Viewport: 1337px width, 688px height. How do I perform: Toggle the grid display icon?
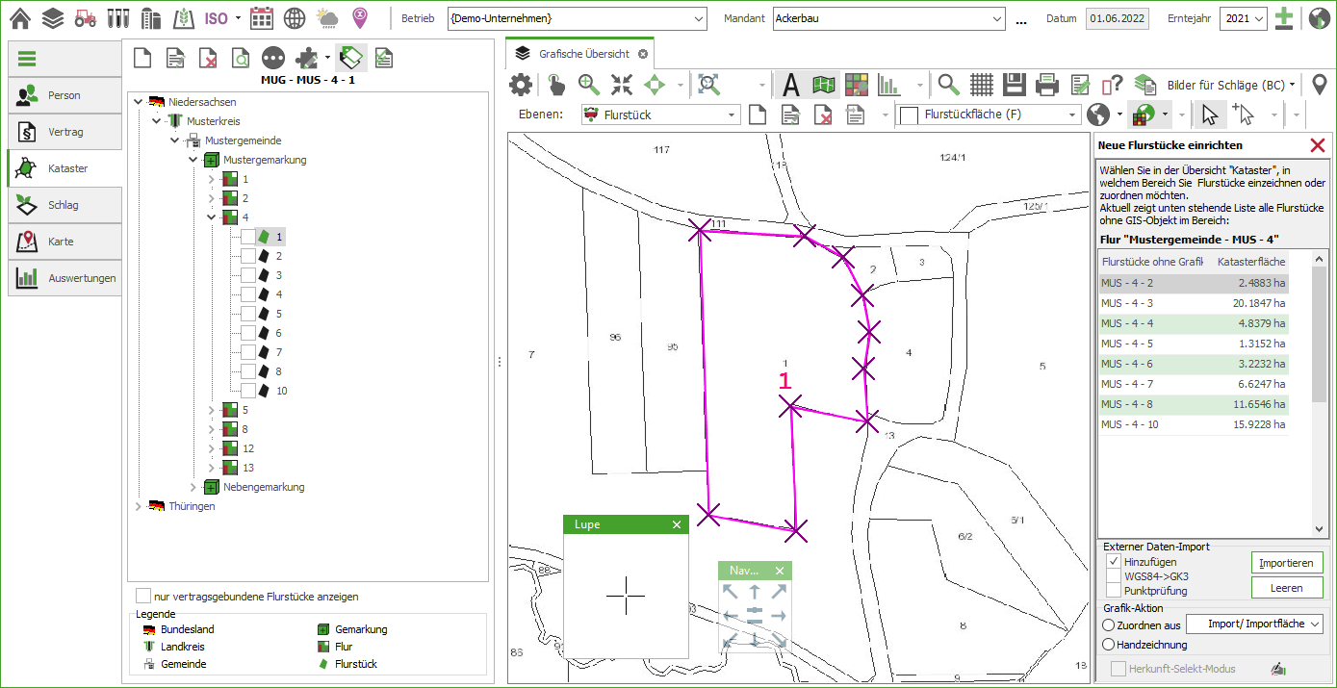(981, 85)
